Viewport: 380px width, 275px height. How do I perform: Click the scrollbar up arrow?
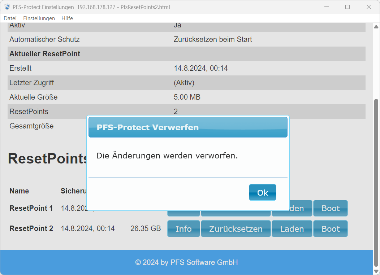tap(376, 27)
